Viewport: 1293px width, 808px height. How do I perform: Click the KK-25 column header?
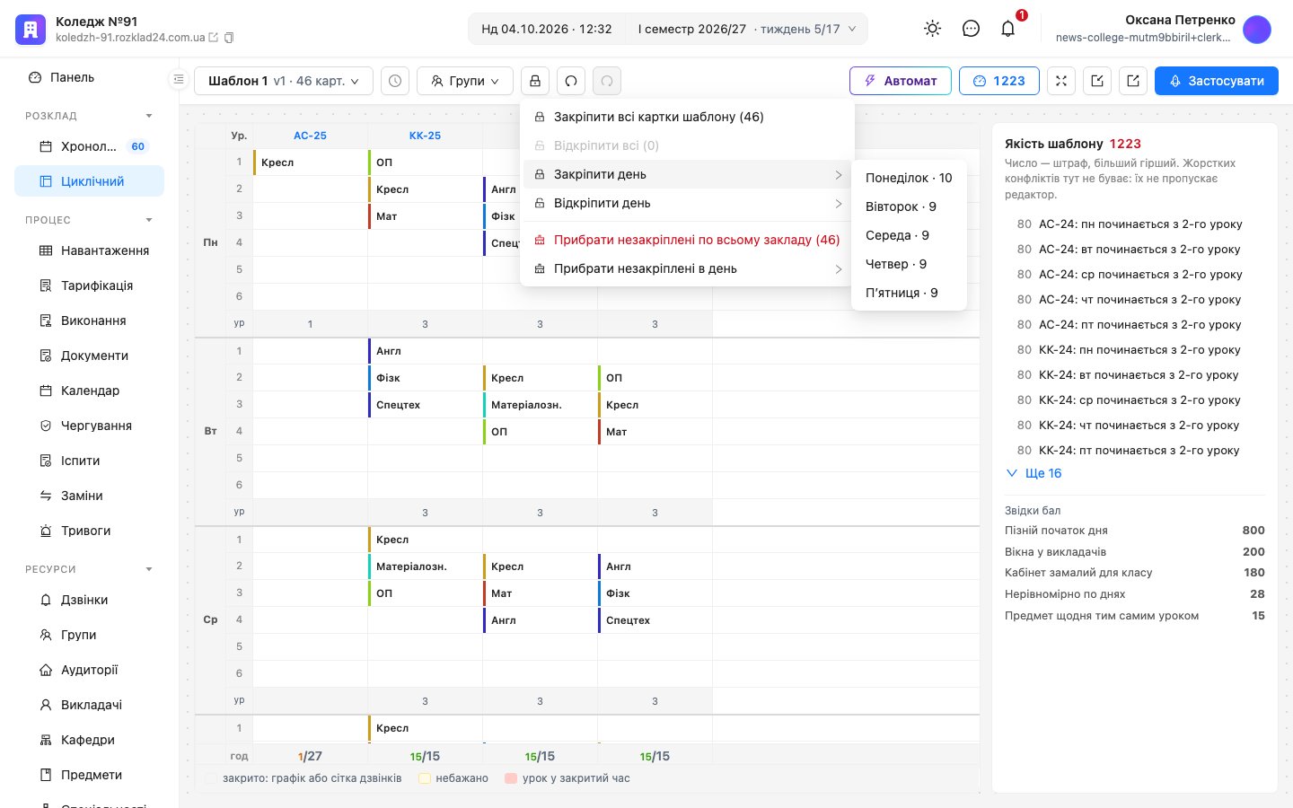click(425, 136)
